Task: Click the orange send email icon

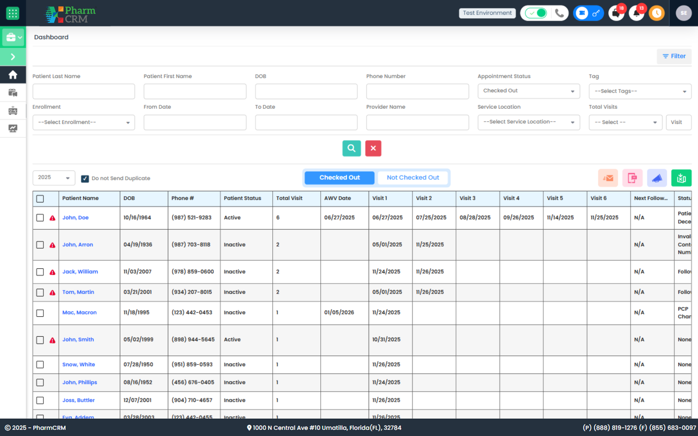Action: pyautogui.click(x=608, y=178)
